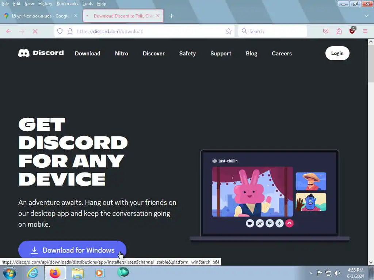Open the File menu
Image resolution: width=374 pixels, height=280 pixels.
(5, 4)
